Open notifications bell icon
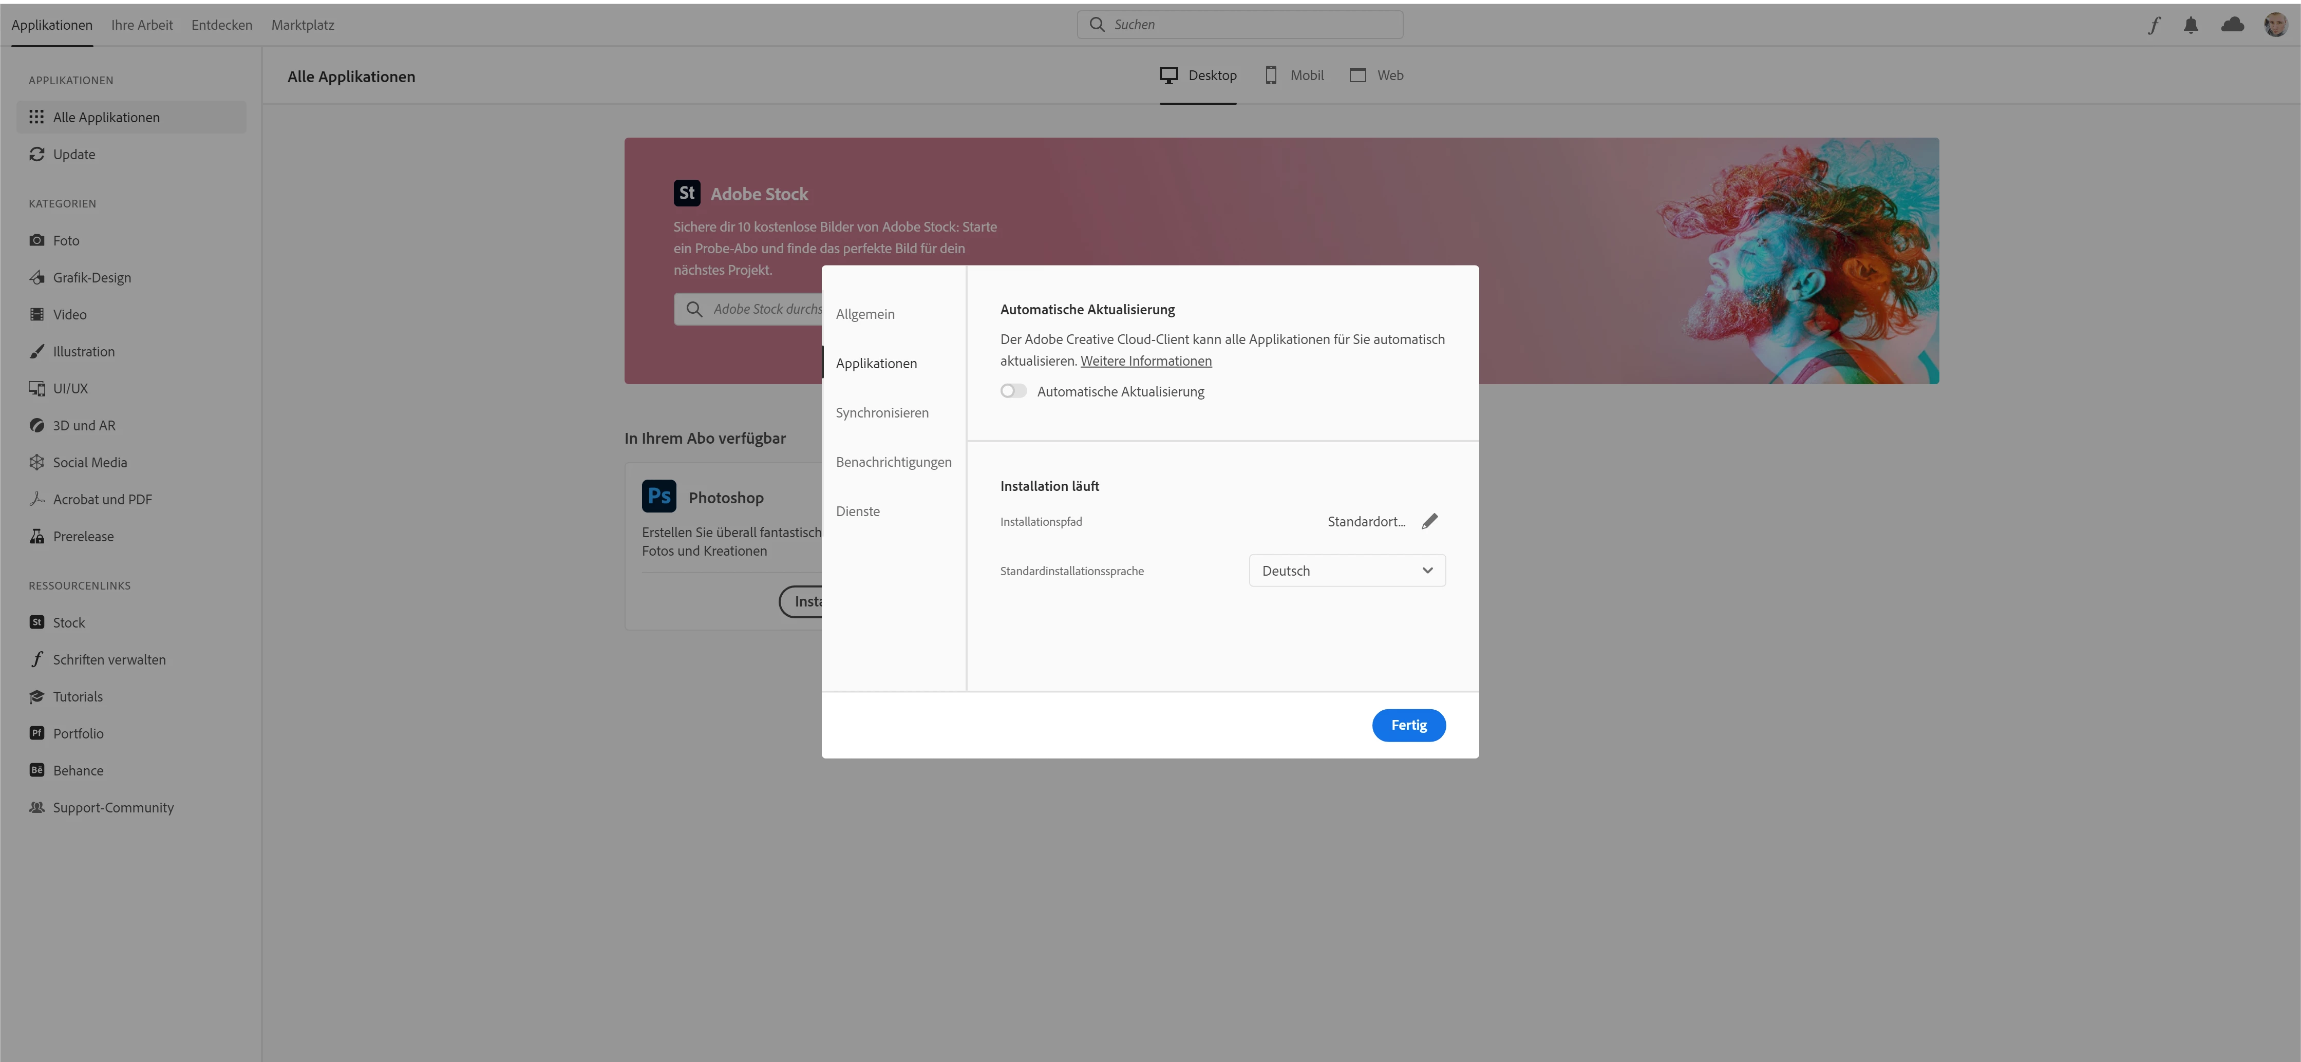The width and height of the screenshot is (2301, 1062). (2190, 25)
